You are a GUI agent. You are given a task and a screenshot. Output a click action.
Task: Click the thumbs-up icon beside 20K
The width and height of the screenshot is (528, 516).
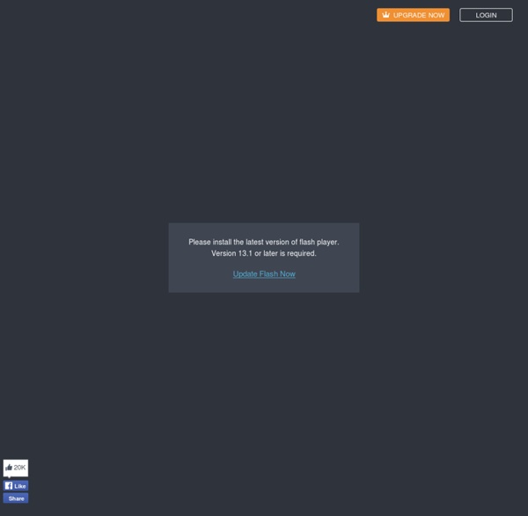[x=9, y=468]
